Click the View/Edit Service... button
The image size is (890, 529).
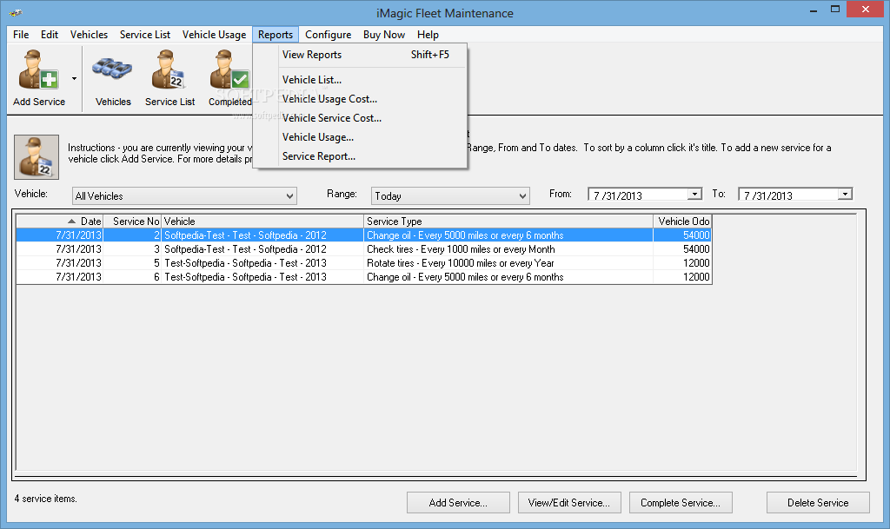pyautogui.click(x=569, y=503)
